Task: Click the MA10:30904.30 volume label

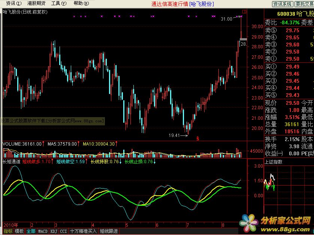Action: coord(99,144)
